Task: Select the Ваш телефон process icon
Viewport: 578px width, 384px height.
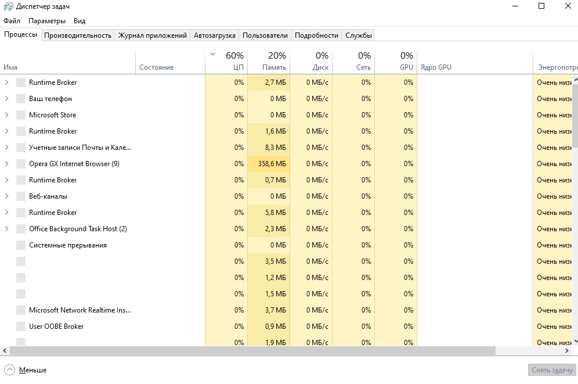Action: point(21,99)
